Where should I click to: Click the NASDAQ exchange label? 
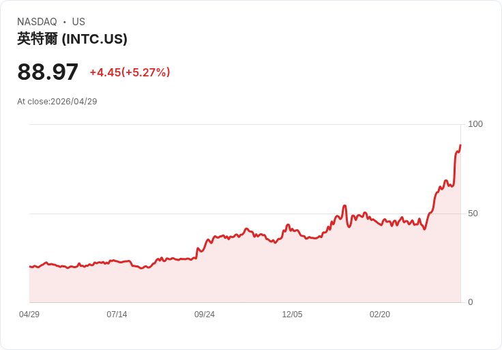(37, 22)
